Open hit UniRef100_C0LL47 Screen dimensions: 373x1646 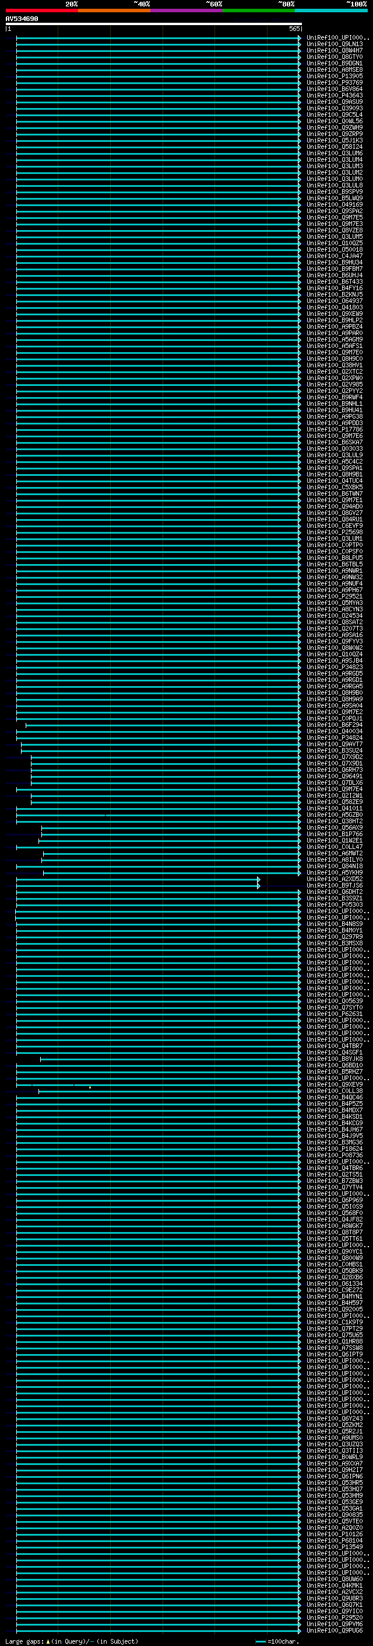[335, 847]
